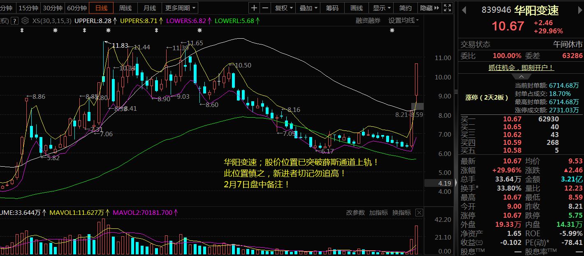Click the 午间休市 trading status
Image resolution: width=584 pixels, height=256 pixels.
(568, 44)
